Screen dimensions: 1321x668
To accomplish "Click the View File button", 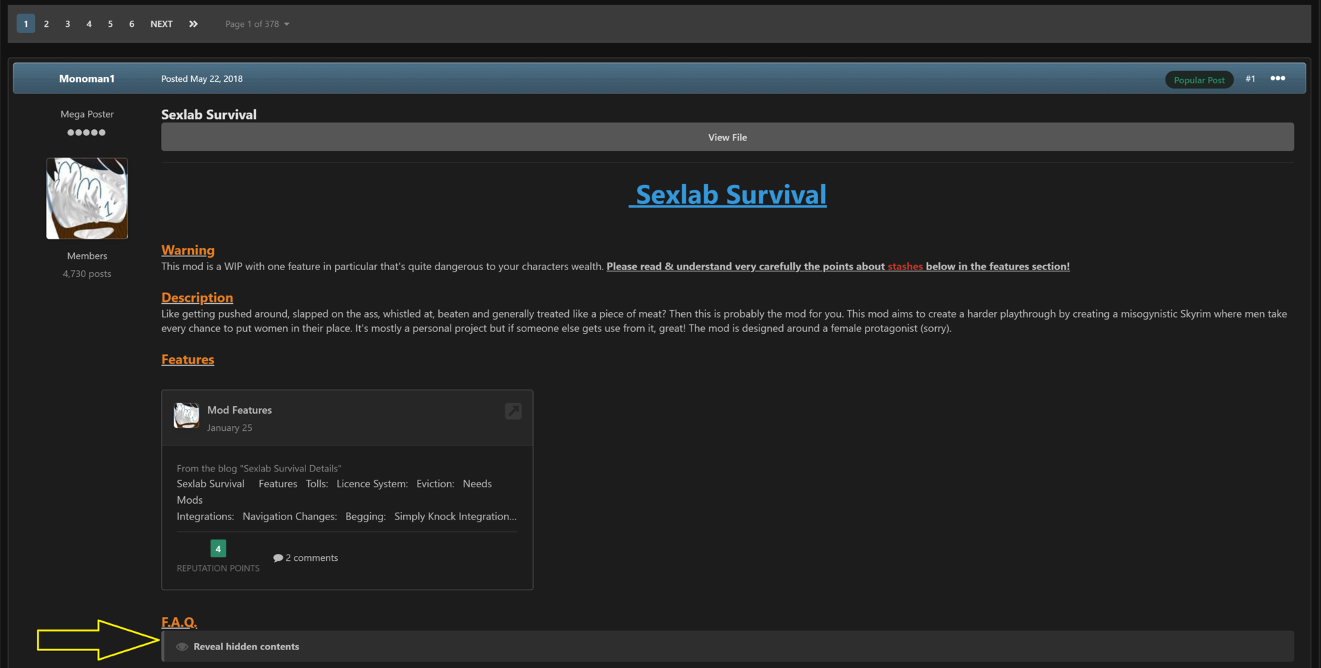I will tap(727, 137).
